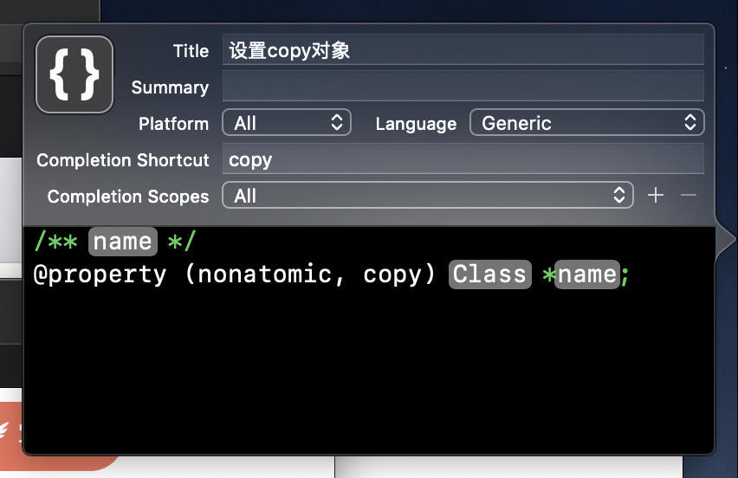Click the 'Completion Scopes' label

coord(128,197)
